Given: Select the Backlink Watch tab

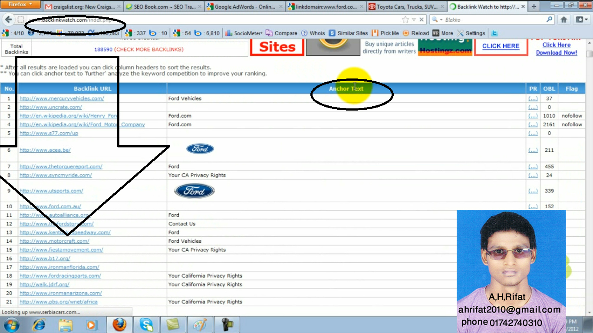Looking at the screenshot, I should [x=488, y=7].
